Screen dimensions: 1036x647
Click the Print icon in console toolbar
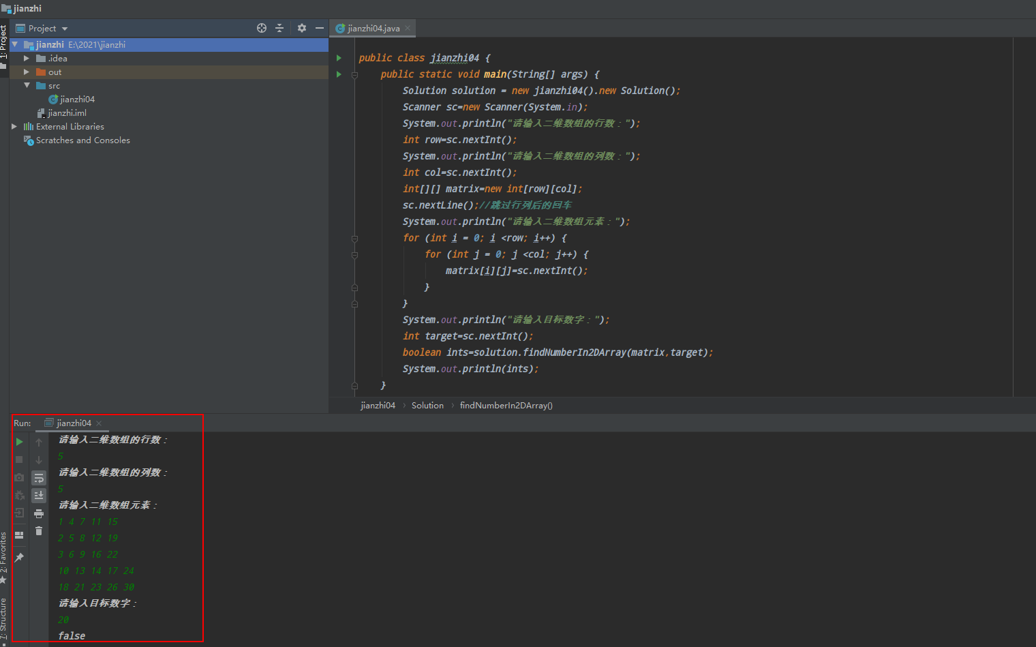coord(39,513)
